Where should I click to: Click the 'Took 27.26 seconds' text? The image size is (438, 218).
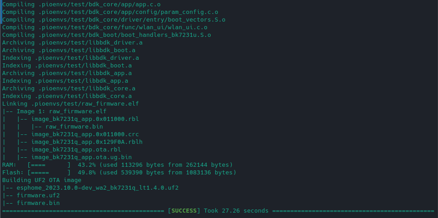(236, 211)
